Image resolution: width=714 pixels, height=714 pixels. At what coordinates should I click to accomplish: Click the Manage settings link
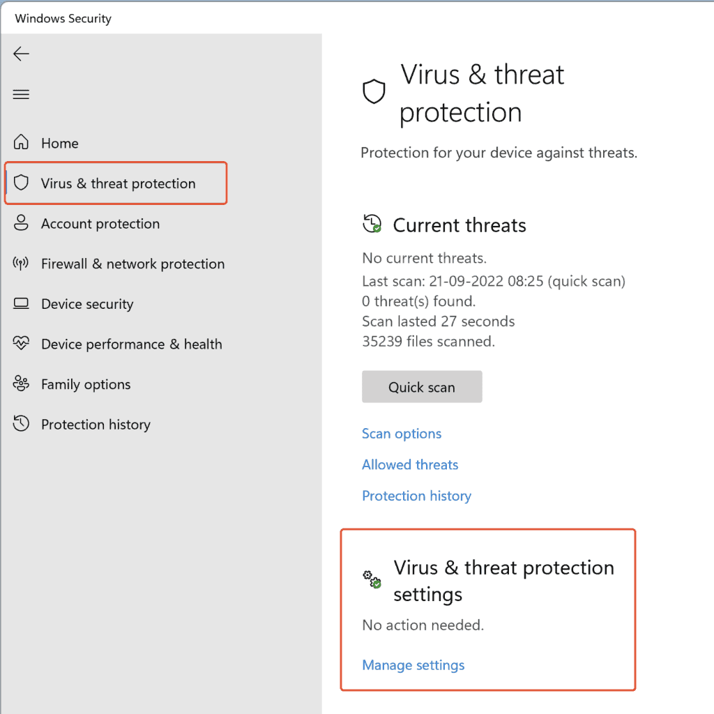pyautogui.click(x=413, y=665)
